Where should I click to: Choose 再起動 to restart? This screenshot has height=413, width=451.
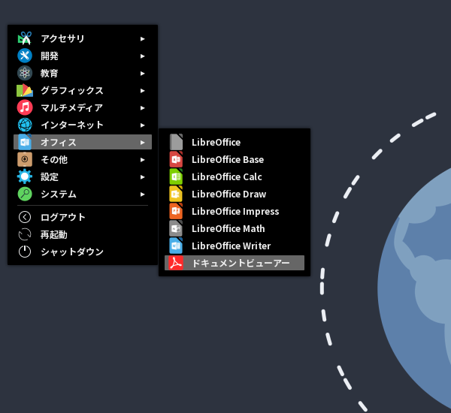click(83, 234)
